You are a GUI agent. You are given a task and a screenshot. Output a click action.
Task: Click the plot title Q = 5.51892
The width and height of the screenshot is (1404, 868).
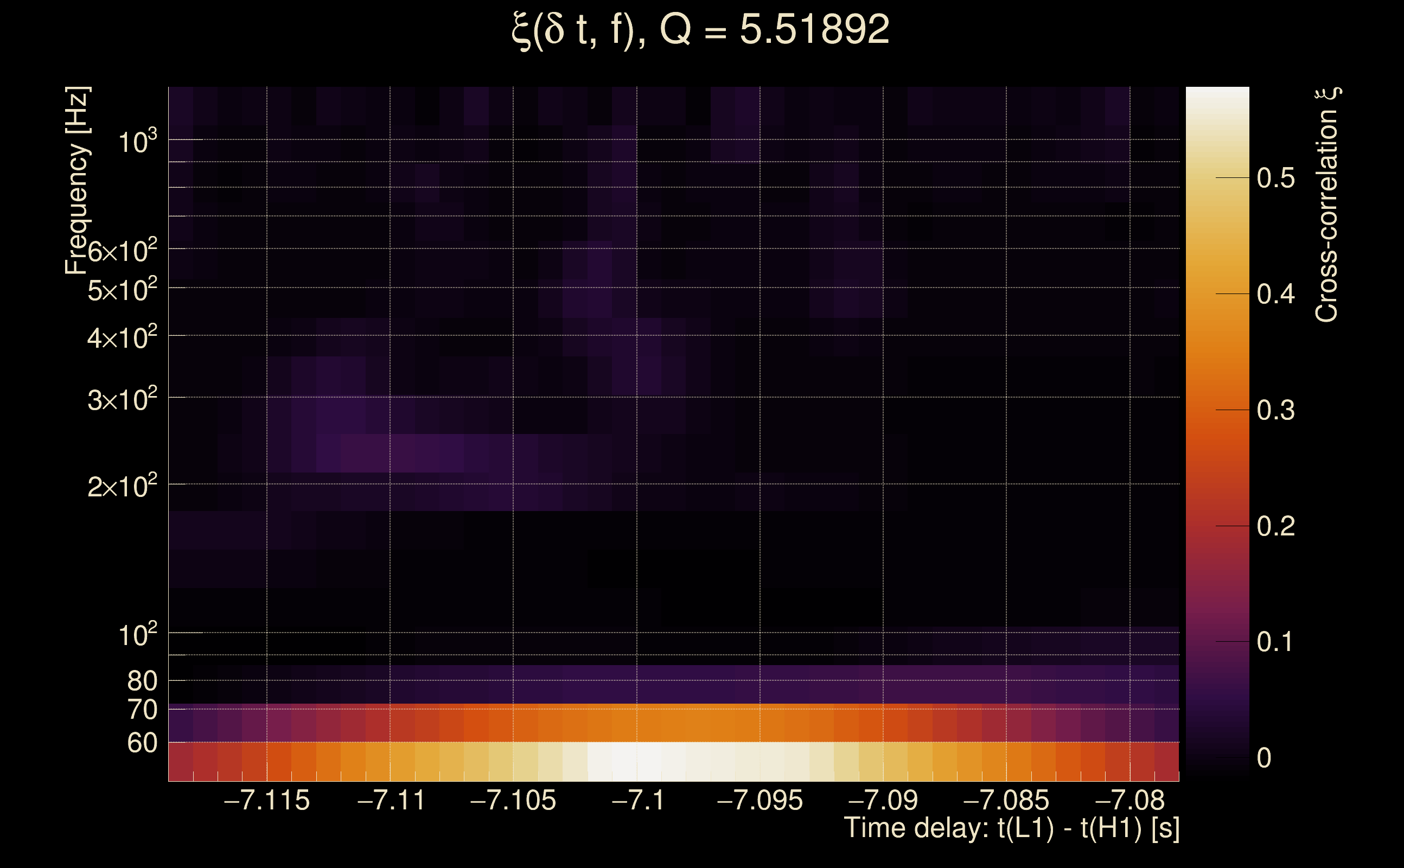point(700,30)
